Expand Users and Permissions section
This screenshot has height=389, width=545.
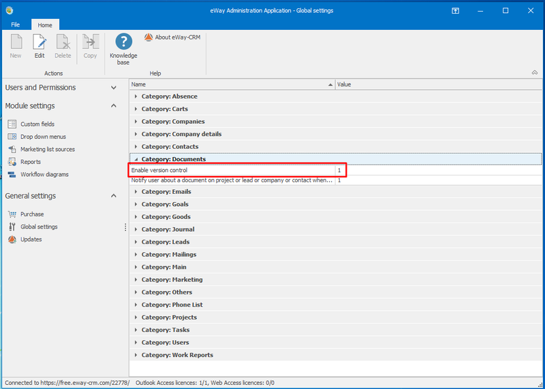point(114,88)
